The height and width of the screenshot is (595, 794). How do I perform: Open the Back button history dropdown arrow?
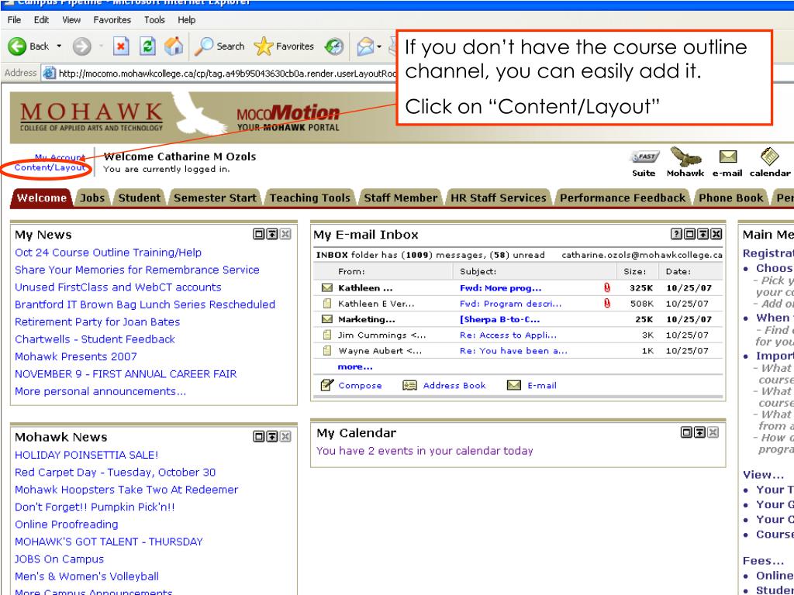(60, 46)
